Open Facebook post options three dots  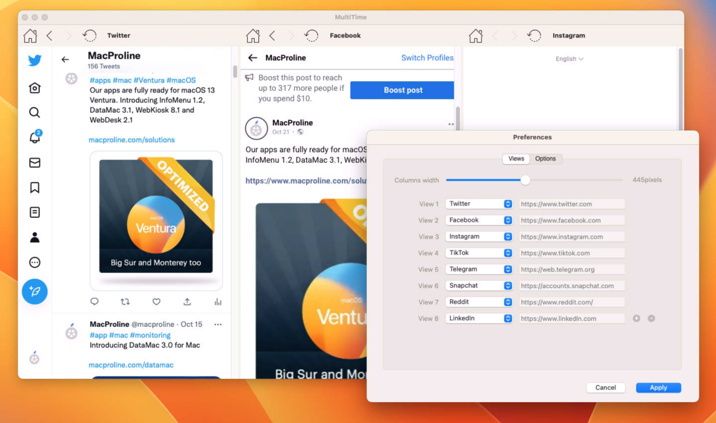pyautogui.click(x=451, y=124)
